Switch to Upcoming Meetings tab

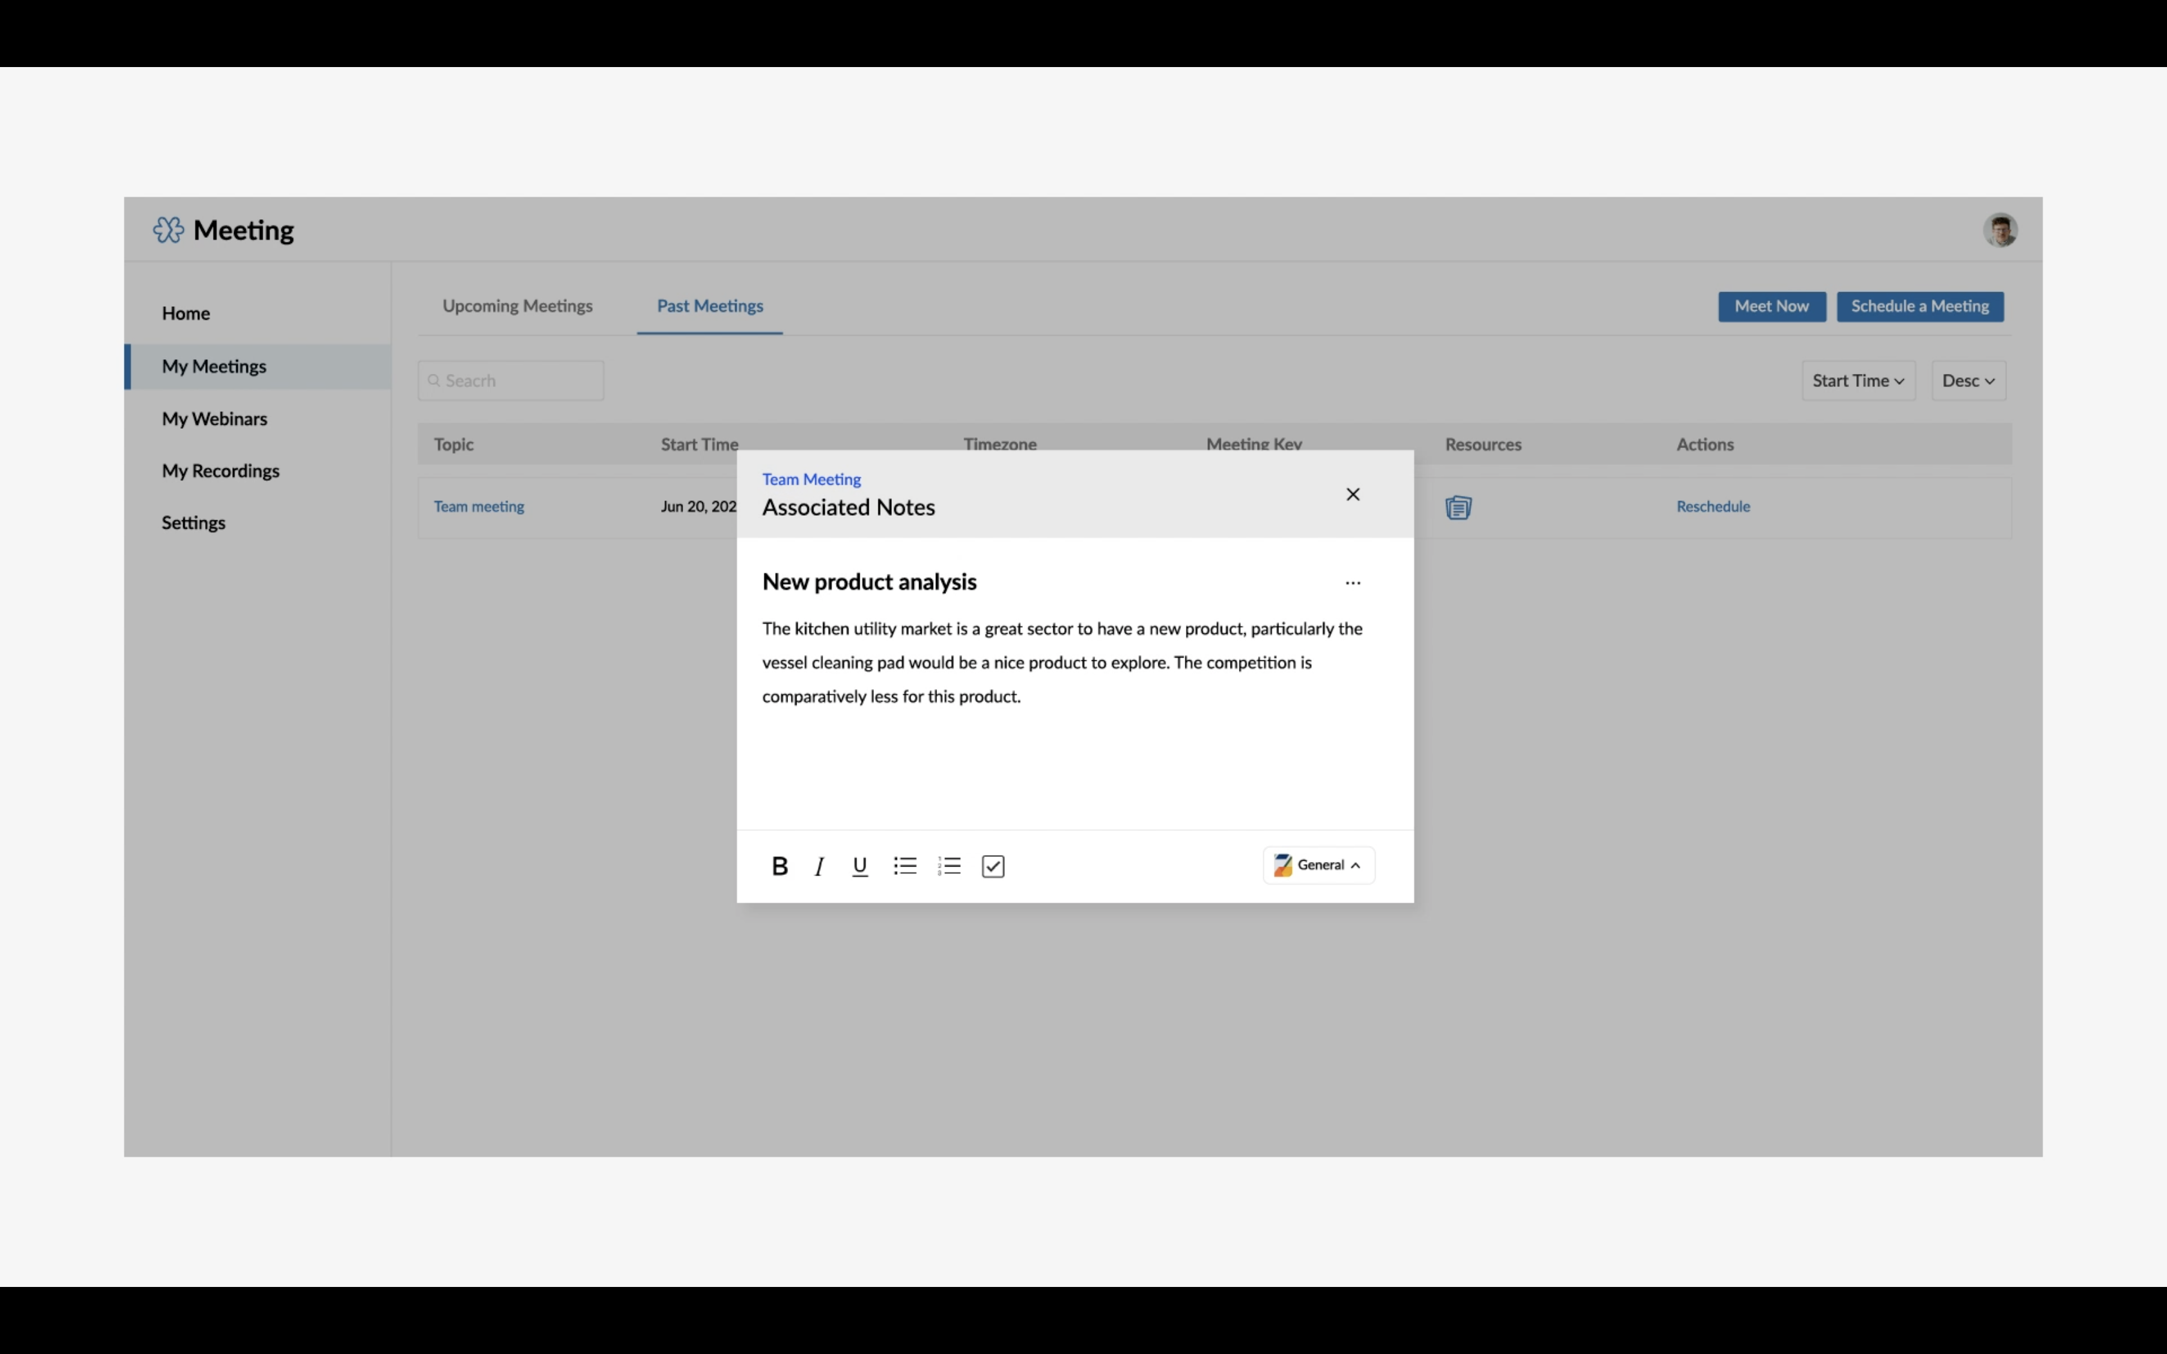pyautogui.click(x=518, y=306)
